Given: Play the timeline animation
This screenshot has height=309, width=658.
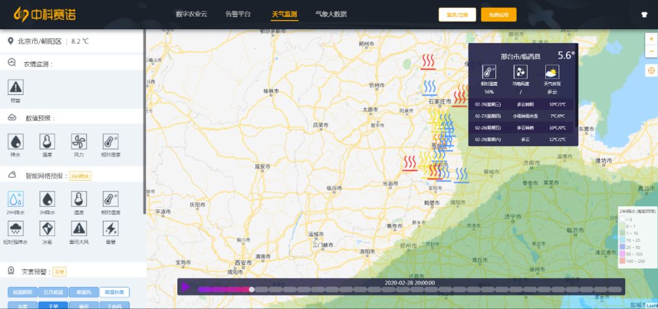Looking at the screenshot, I should (x=186, y=287).
